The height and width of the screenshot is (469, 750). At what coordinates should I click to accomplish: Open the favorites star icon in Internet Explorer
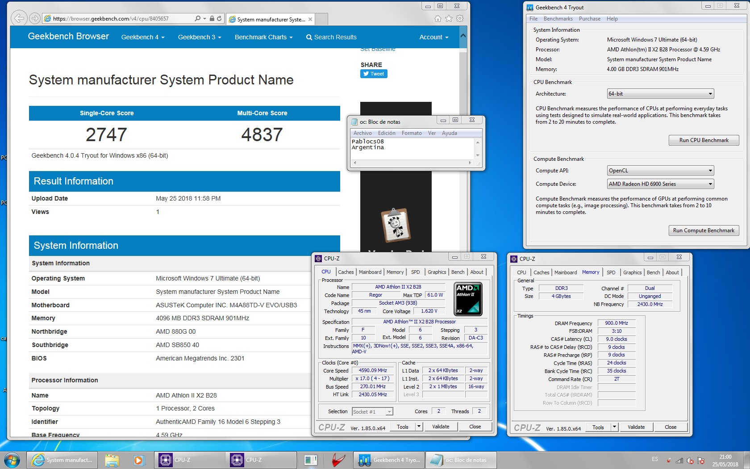449,19
